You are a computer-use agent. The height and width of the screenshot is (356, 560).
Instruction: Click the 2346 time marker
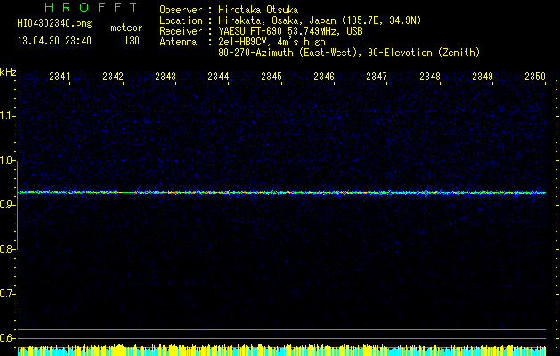(324, 77)
